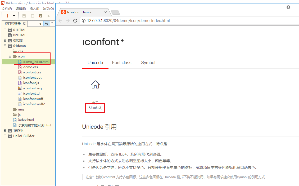Select the css folder

tap(21, 51)
